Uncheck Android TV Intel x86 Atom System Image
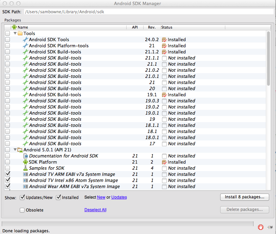Screen dimensions: 276x234 (7, 180)
